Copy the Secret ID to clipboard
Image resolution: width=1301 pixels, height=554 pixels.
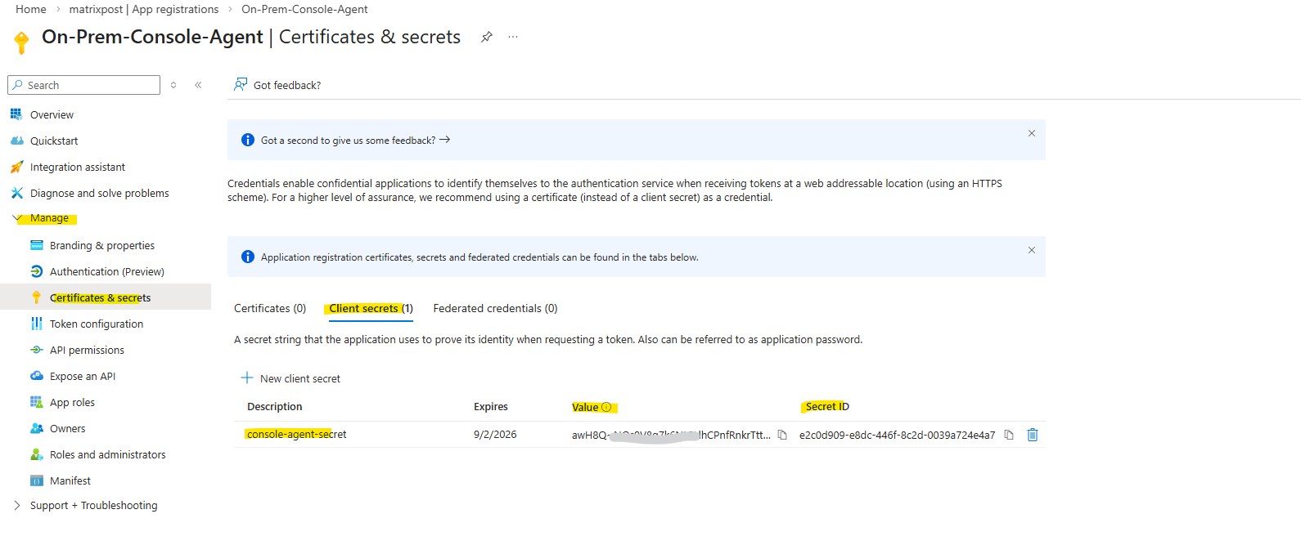pos(1009,435)
